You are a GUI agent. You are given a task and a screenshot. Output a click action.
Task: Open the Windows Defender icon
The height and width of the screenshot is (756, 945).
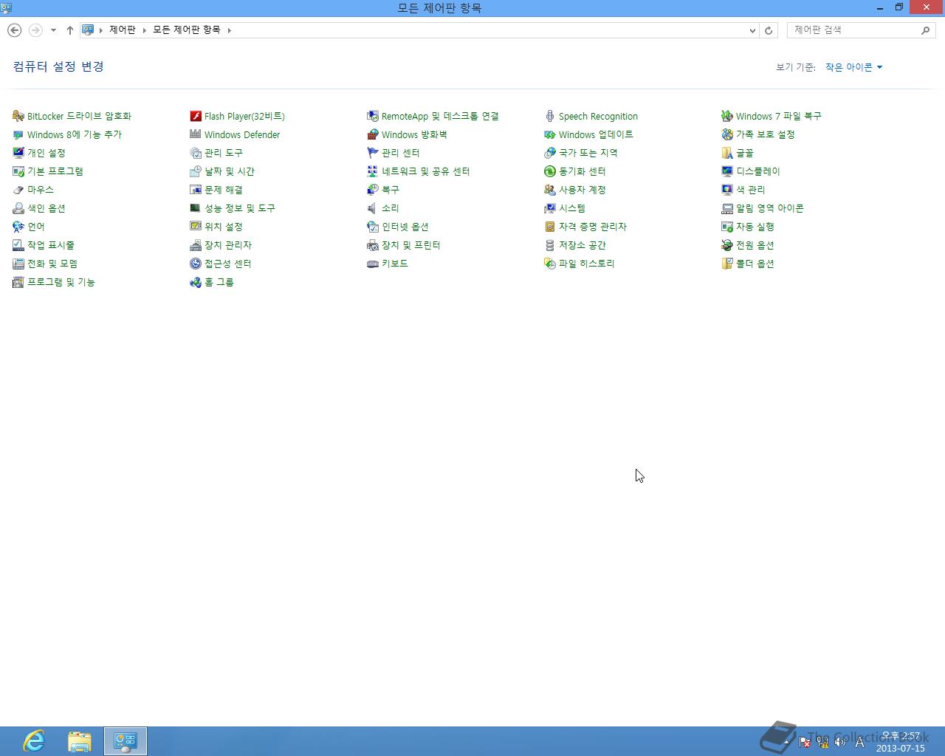pos(196,134)
